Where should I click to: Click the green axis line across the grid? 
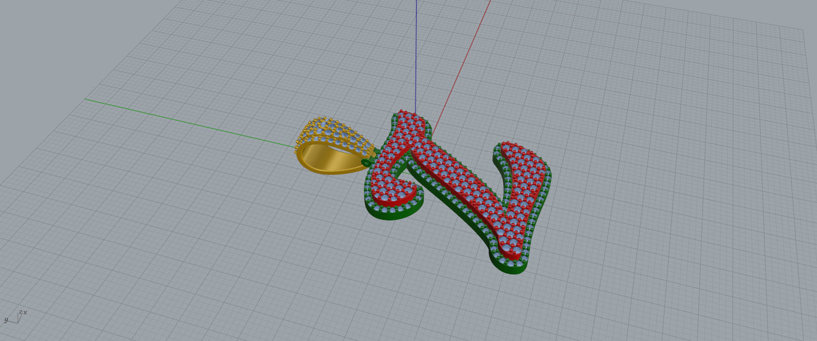click(x=190, y=123)
